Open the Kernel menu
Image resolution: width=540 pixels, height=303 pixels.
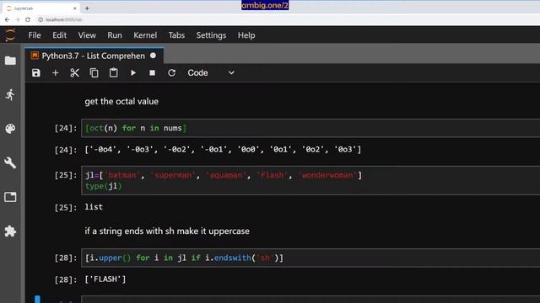(145, 35)
